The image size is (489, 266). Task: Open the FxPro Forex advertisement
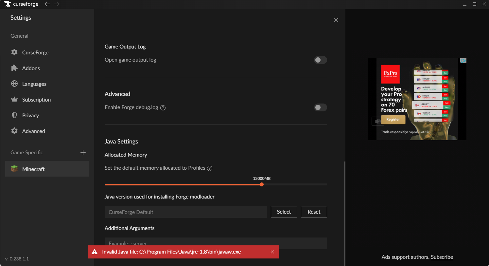coord(417,99)
